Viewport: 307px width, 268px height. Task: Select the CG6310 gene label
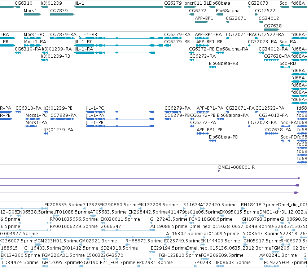(24, 3)
